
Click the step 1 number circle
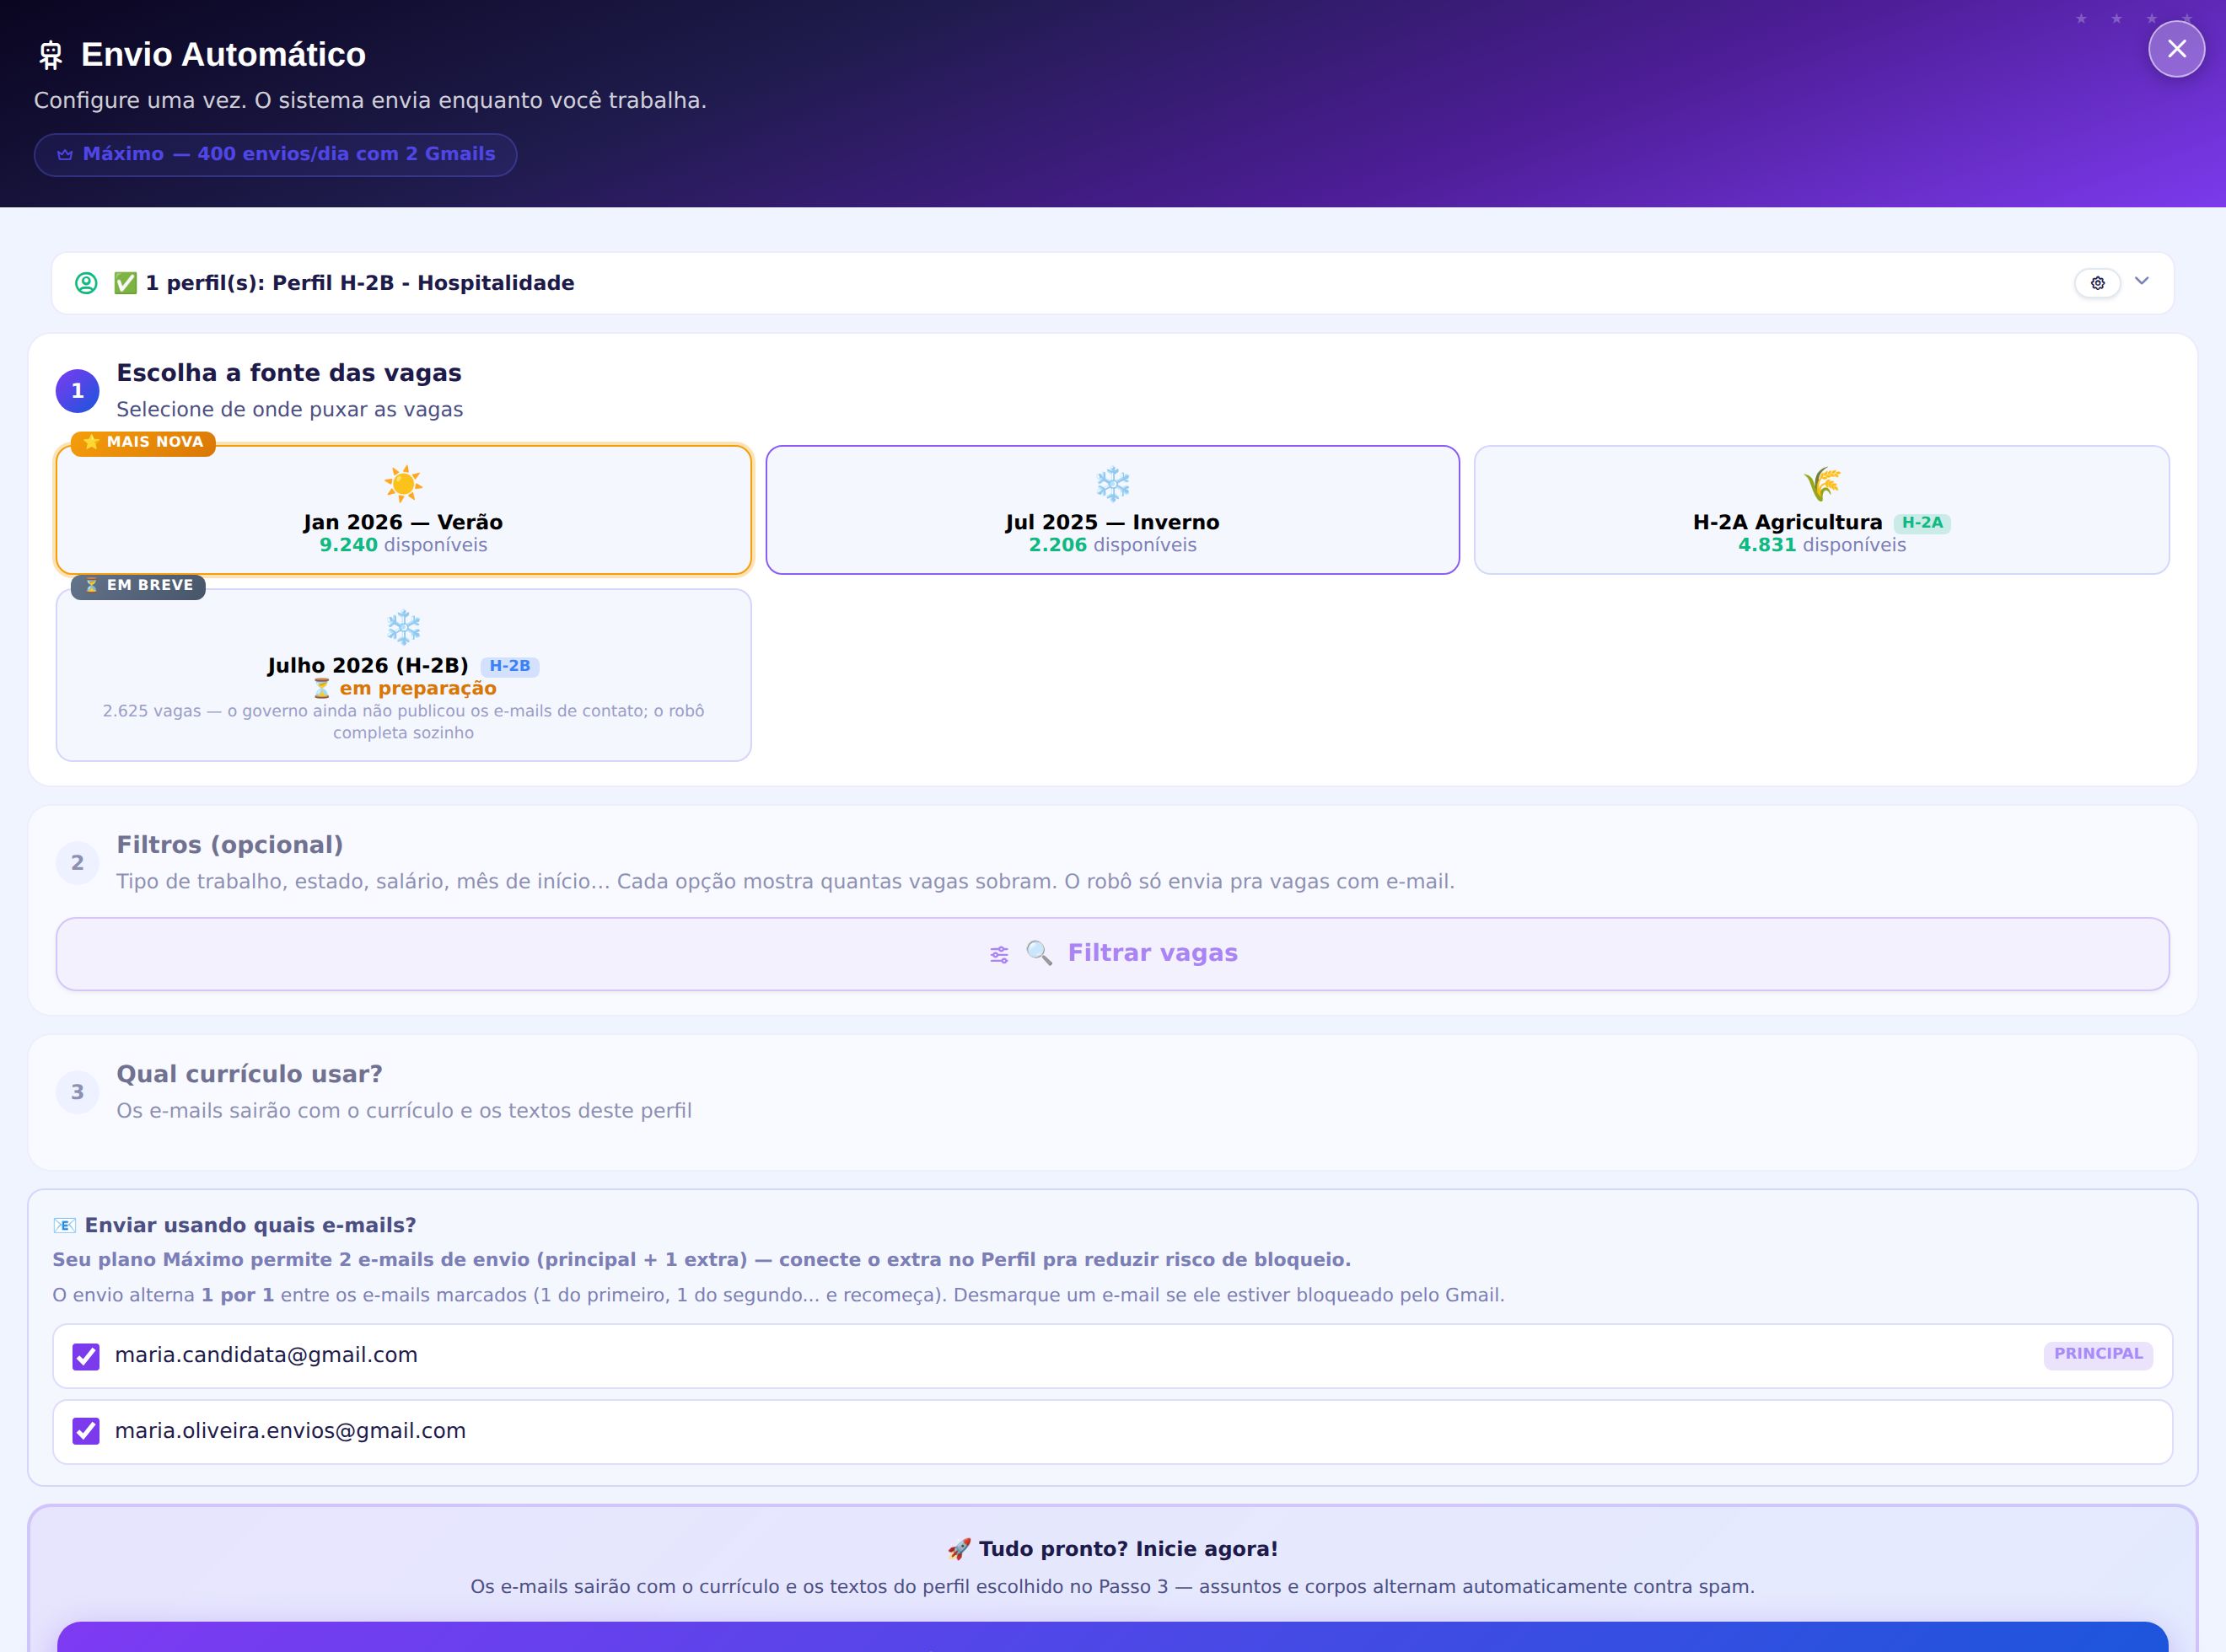[77, 391]
